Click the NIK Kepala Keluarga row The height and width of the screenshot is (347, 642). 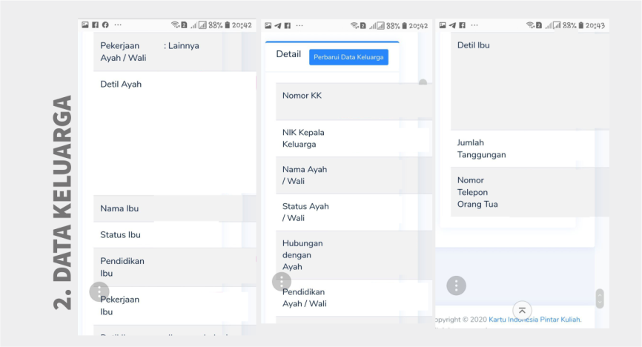click(354, 139)
